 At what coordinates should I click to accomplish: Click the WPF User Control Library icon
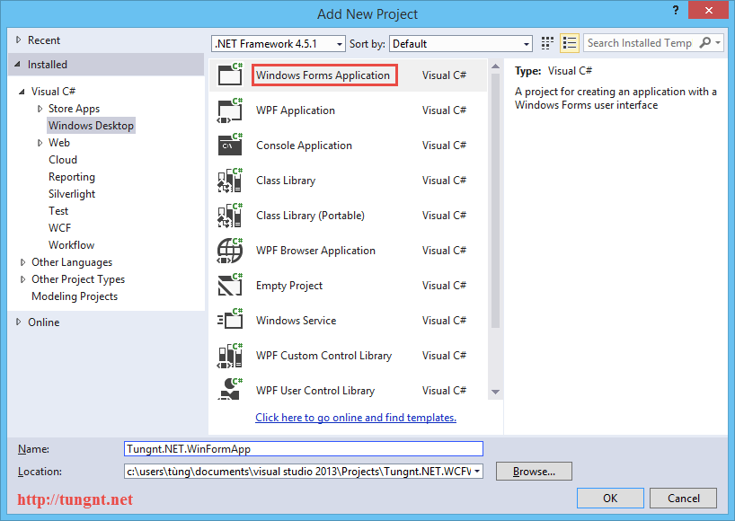pyautogui.click(x=230, y=389)
